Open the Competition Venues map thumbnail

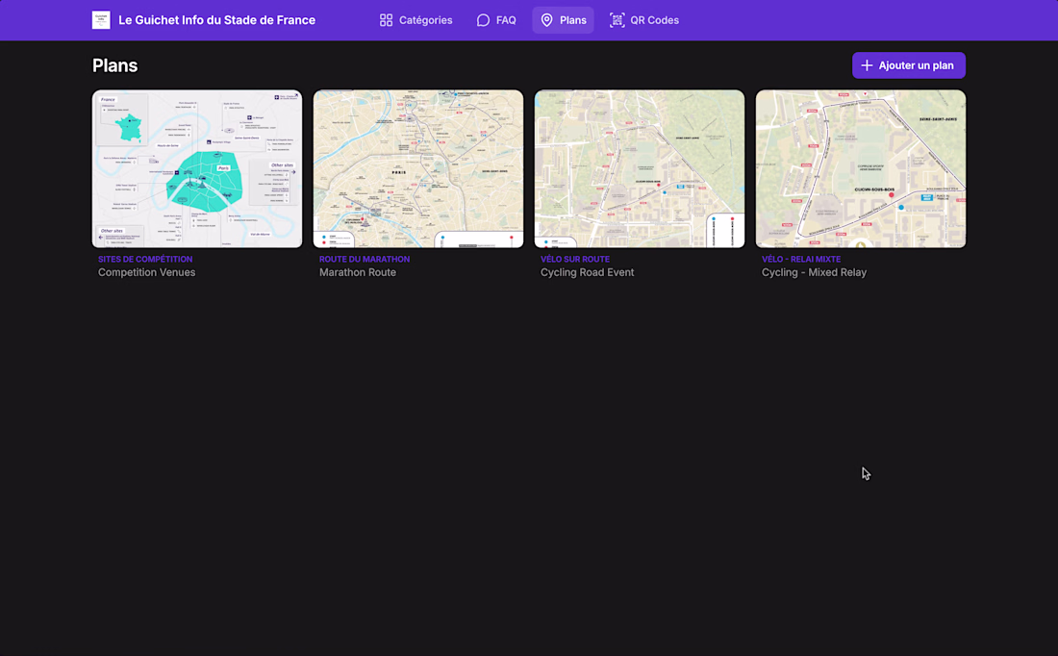[x=197, y=168]
